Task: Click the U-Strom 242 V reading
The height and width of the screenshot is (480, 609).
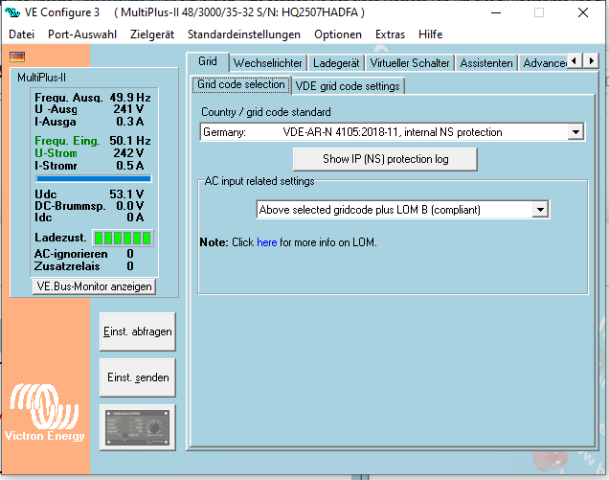Action: [89, 153]
